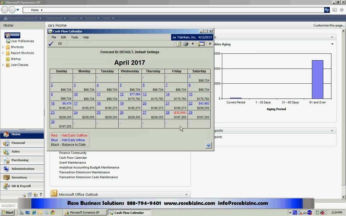This screenshot has width=346, height=216.
Task: Click the Home address bar field
Action: pyautogui.click(x=173, y=10)
